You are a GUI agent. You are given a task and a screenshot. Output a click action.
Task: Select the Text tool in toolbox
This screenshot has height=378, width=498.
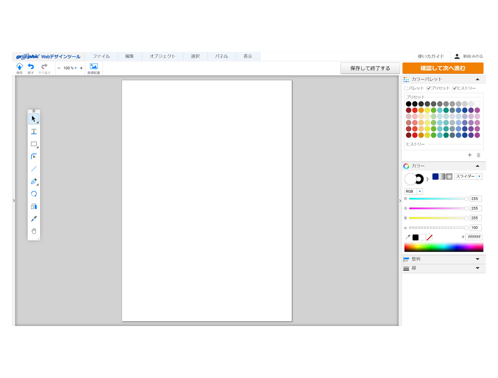pyautogui.click(x=34, y=131)
